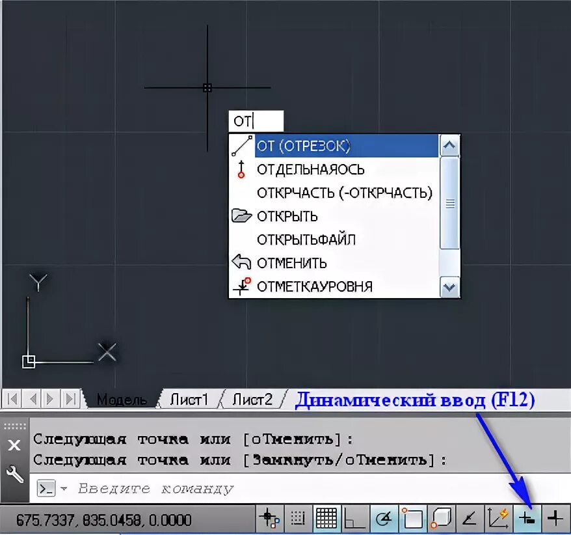The width and height of the screenshot is (571, 535).
Task: Close the command line window
Action: [14, 445]
